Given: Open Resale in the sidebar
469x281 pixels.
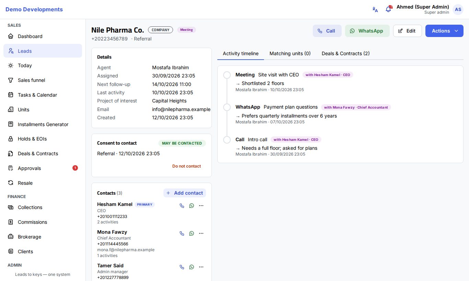Looking at the screenshot, I should (43, 183).
